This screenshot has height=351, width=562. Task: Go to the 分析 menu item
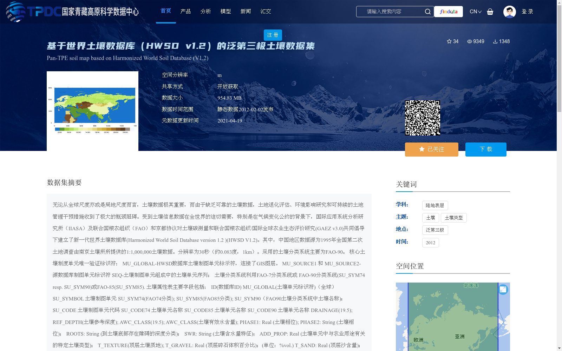tap(205, 11)
